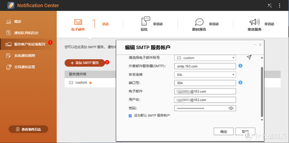Click info icon beside port number field
The image size is (289, 143).
tap(240, 82)
